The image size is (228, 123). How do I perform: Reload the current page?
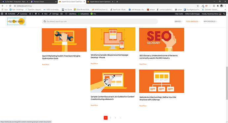point(10,6)
